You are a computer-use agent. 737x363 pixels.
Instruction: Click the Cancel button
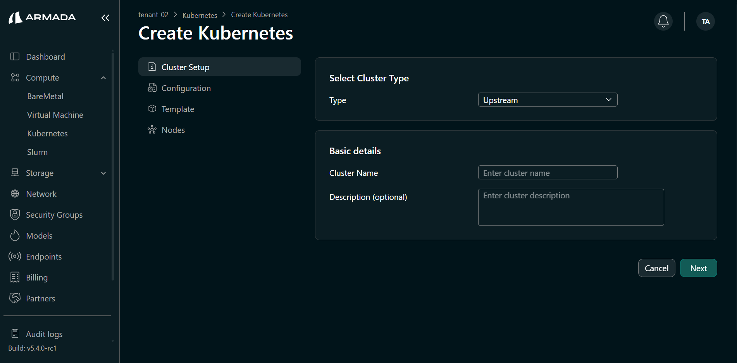(656, 268)
